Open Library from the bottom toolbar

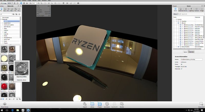click(92, 105)
